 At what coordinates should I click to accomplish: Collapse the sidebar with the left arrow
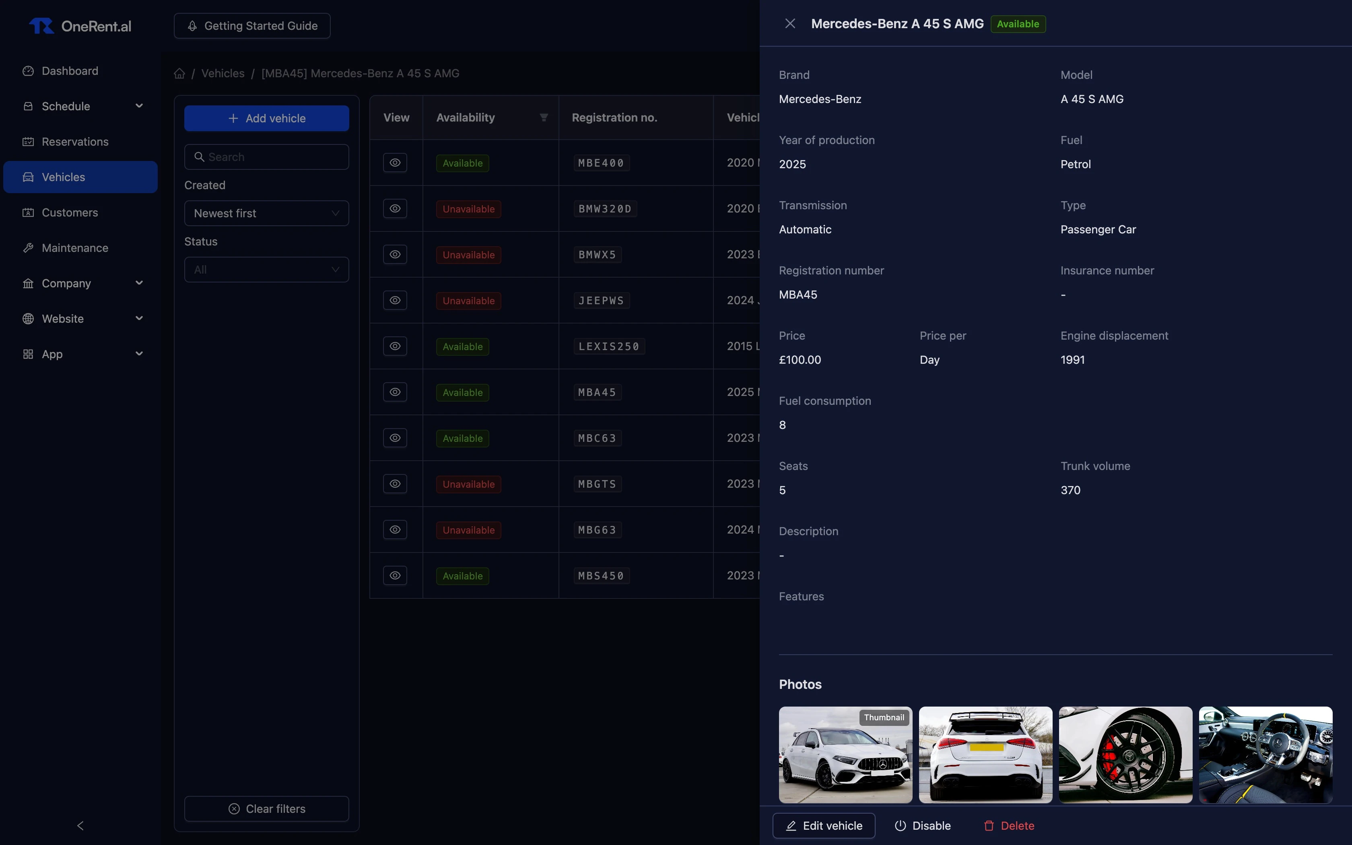tap(80, 825)
